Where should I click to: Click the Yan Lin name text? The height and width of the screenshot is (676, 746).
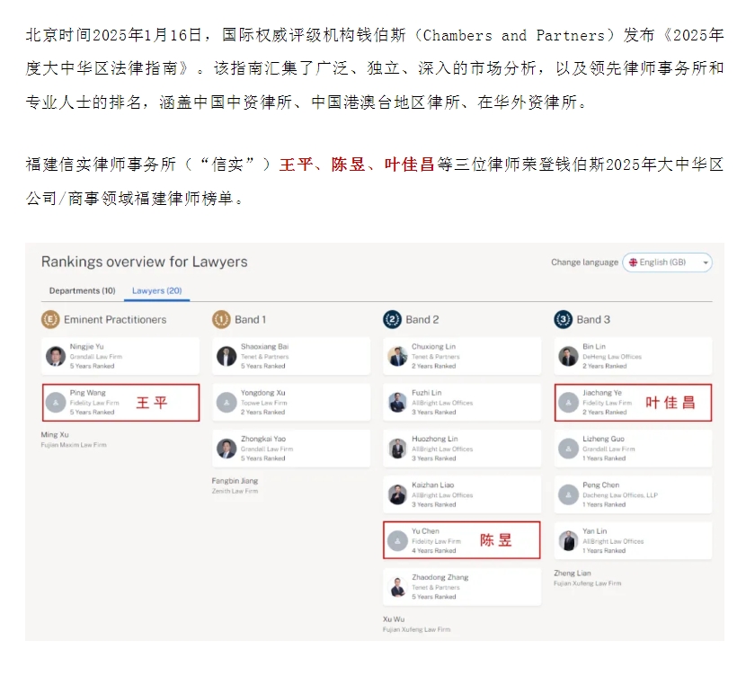595,531
